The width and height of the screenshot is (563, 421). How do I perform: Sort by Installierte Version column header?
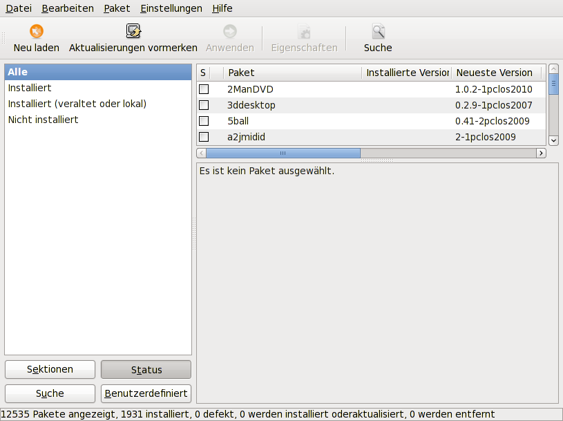(x=406, y=73)
